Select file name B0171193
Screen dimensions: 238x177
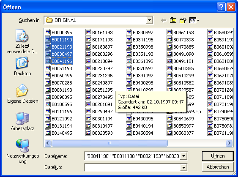(x=102, y=40)
